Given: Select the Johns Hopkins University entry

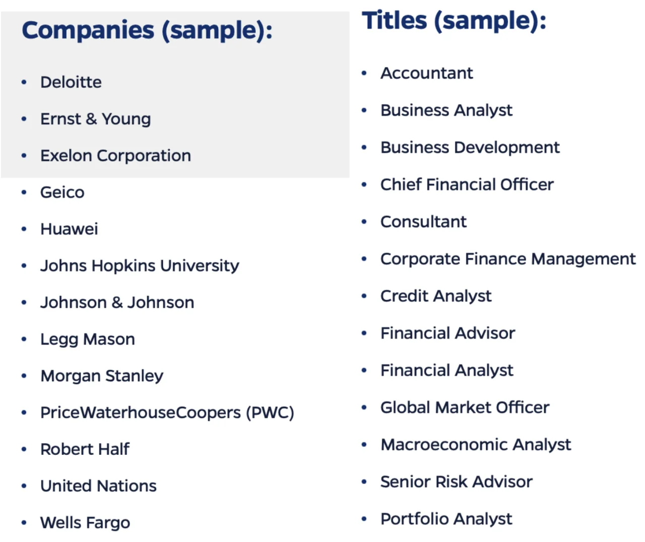Looking at the screenshot, I should coord(140,266).
